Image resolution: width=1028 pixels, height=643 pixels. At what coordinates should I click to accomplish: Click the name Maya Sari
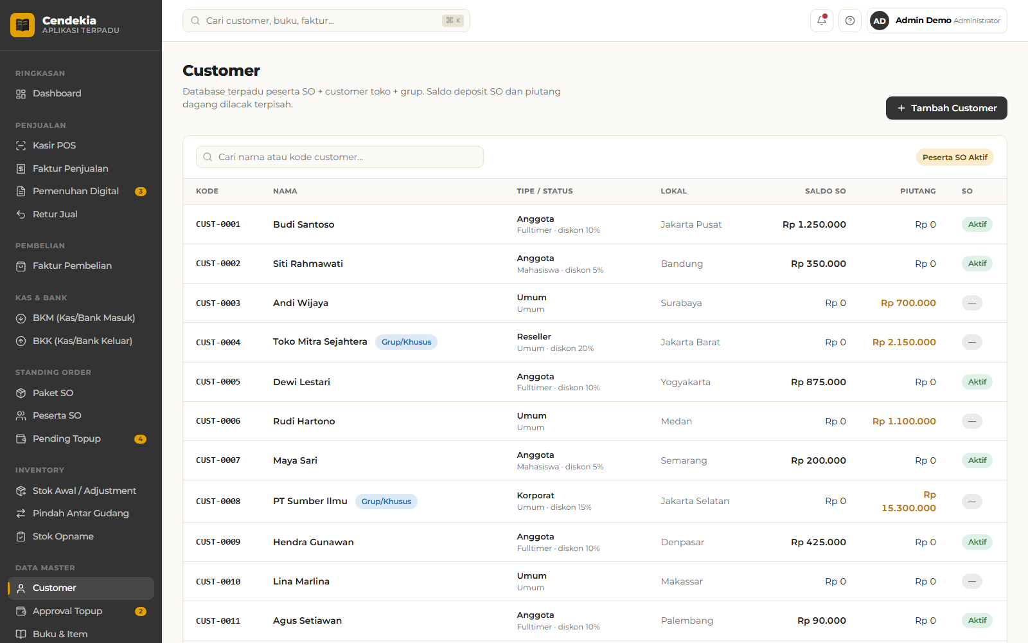[x=295, y=460]
